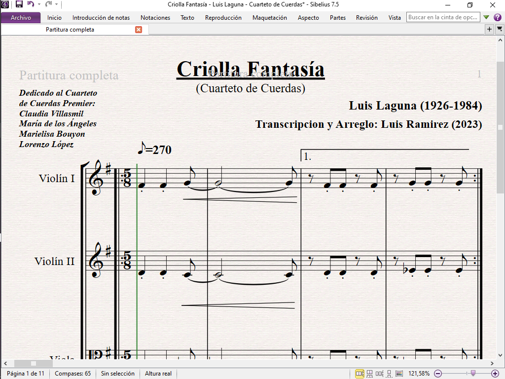
Task: Select the dedication line Lorenzo López
Action: 46,145
